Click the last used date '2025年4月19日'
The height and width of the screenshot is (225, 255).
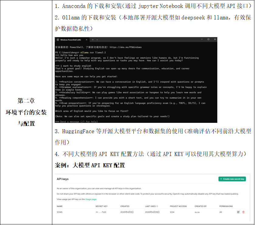click(x=152, y=212)
